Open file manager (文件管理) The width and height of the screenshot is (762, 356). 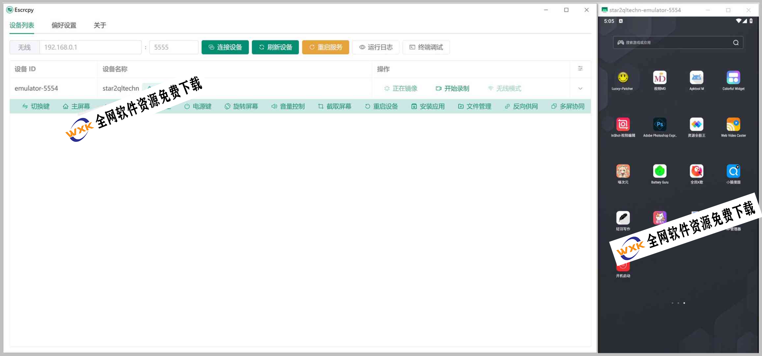coord(475,106)
